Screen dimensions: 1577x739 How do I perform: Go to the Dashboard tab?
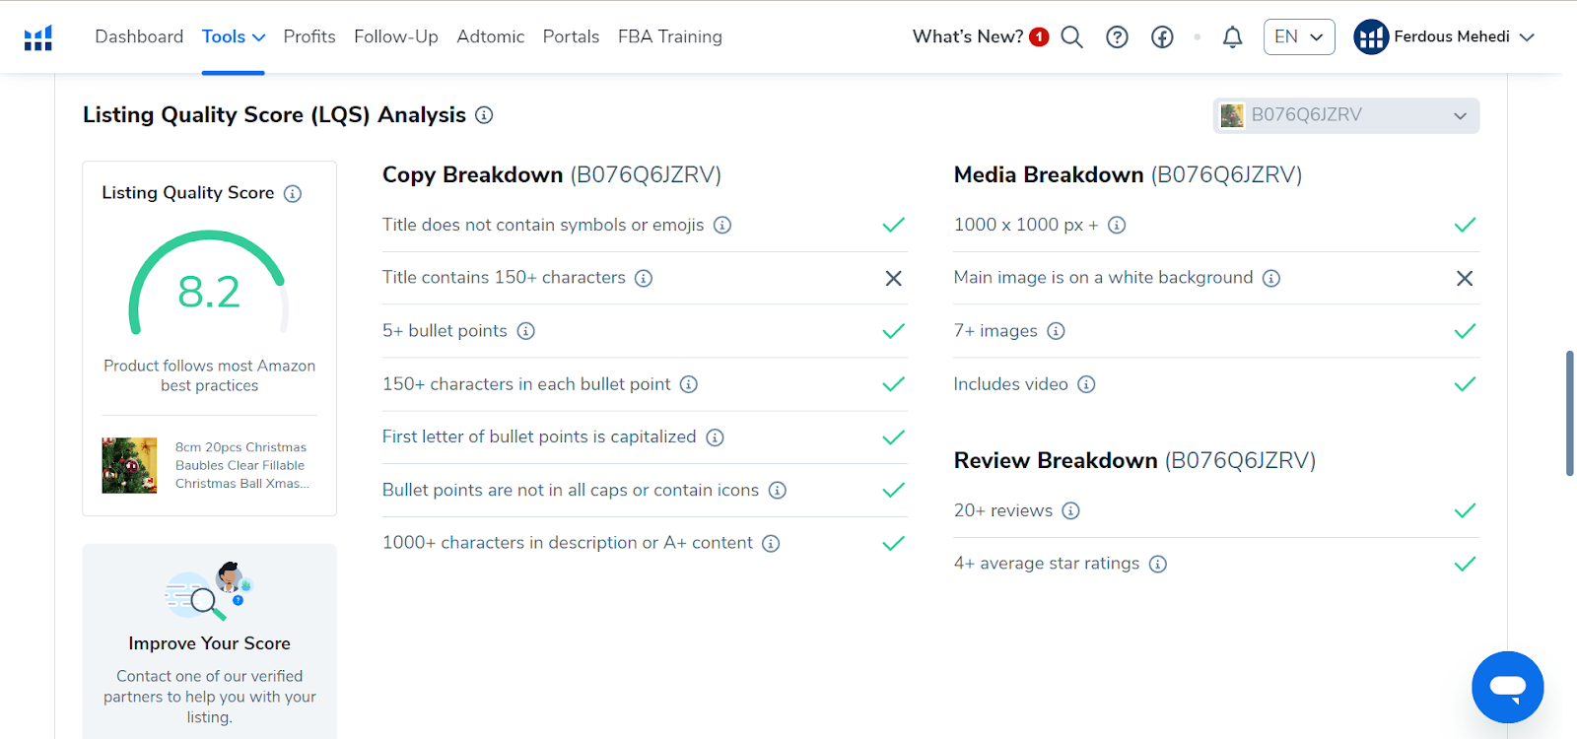tap(139, 37)
